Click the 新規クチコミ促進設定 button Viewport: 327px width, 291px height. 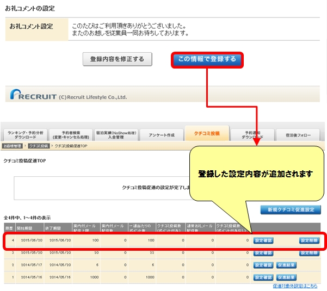click(x=290, y=210)
